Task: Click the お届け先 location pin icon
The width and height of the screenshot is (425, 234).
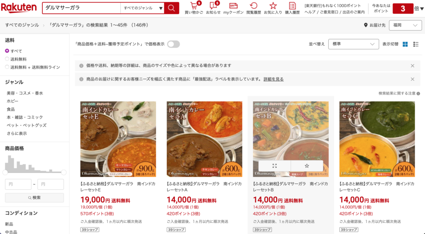Action: coord(366,25)
